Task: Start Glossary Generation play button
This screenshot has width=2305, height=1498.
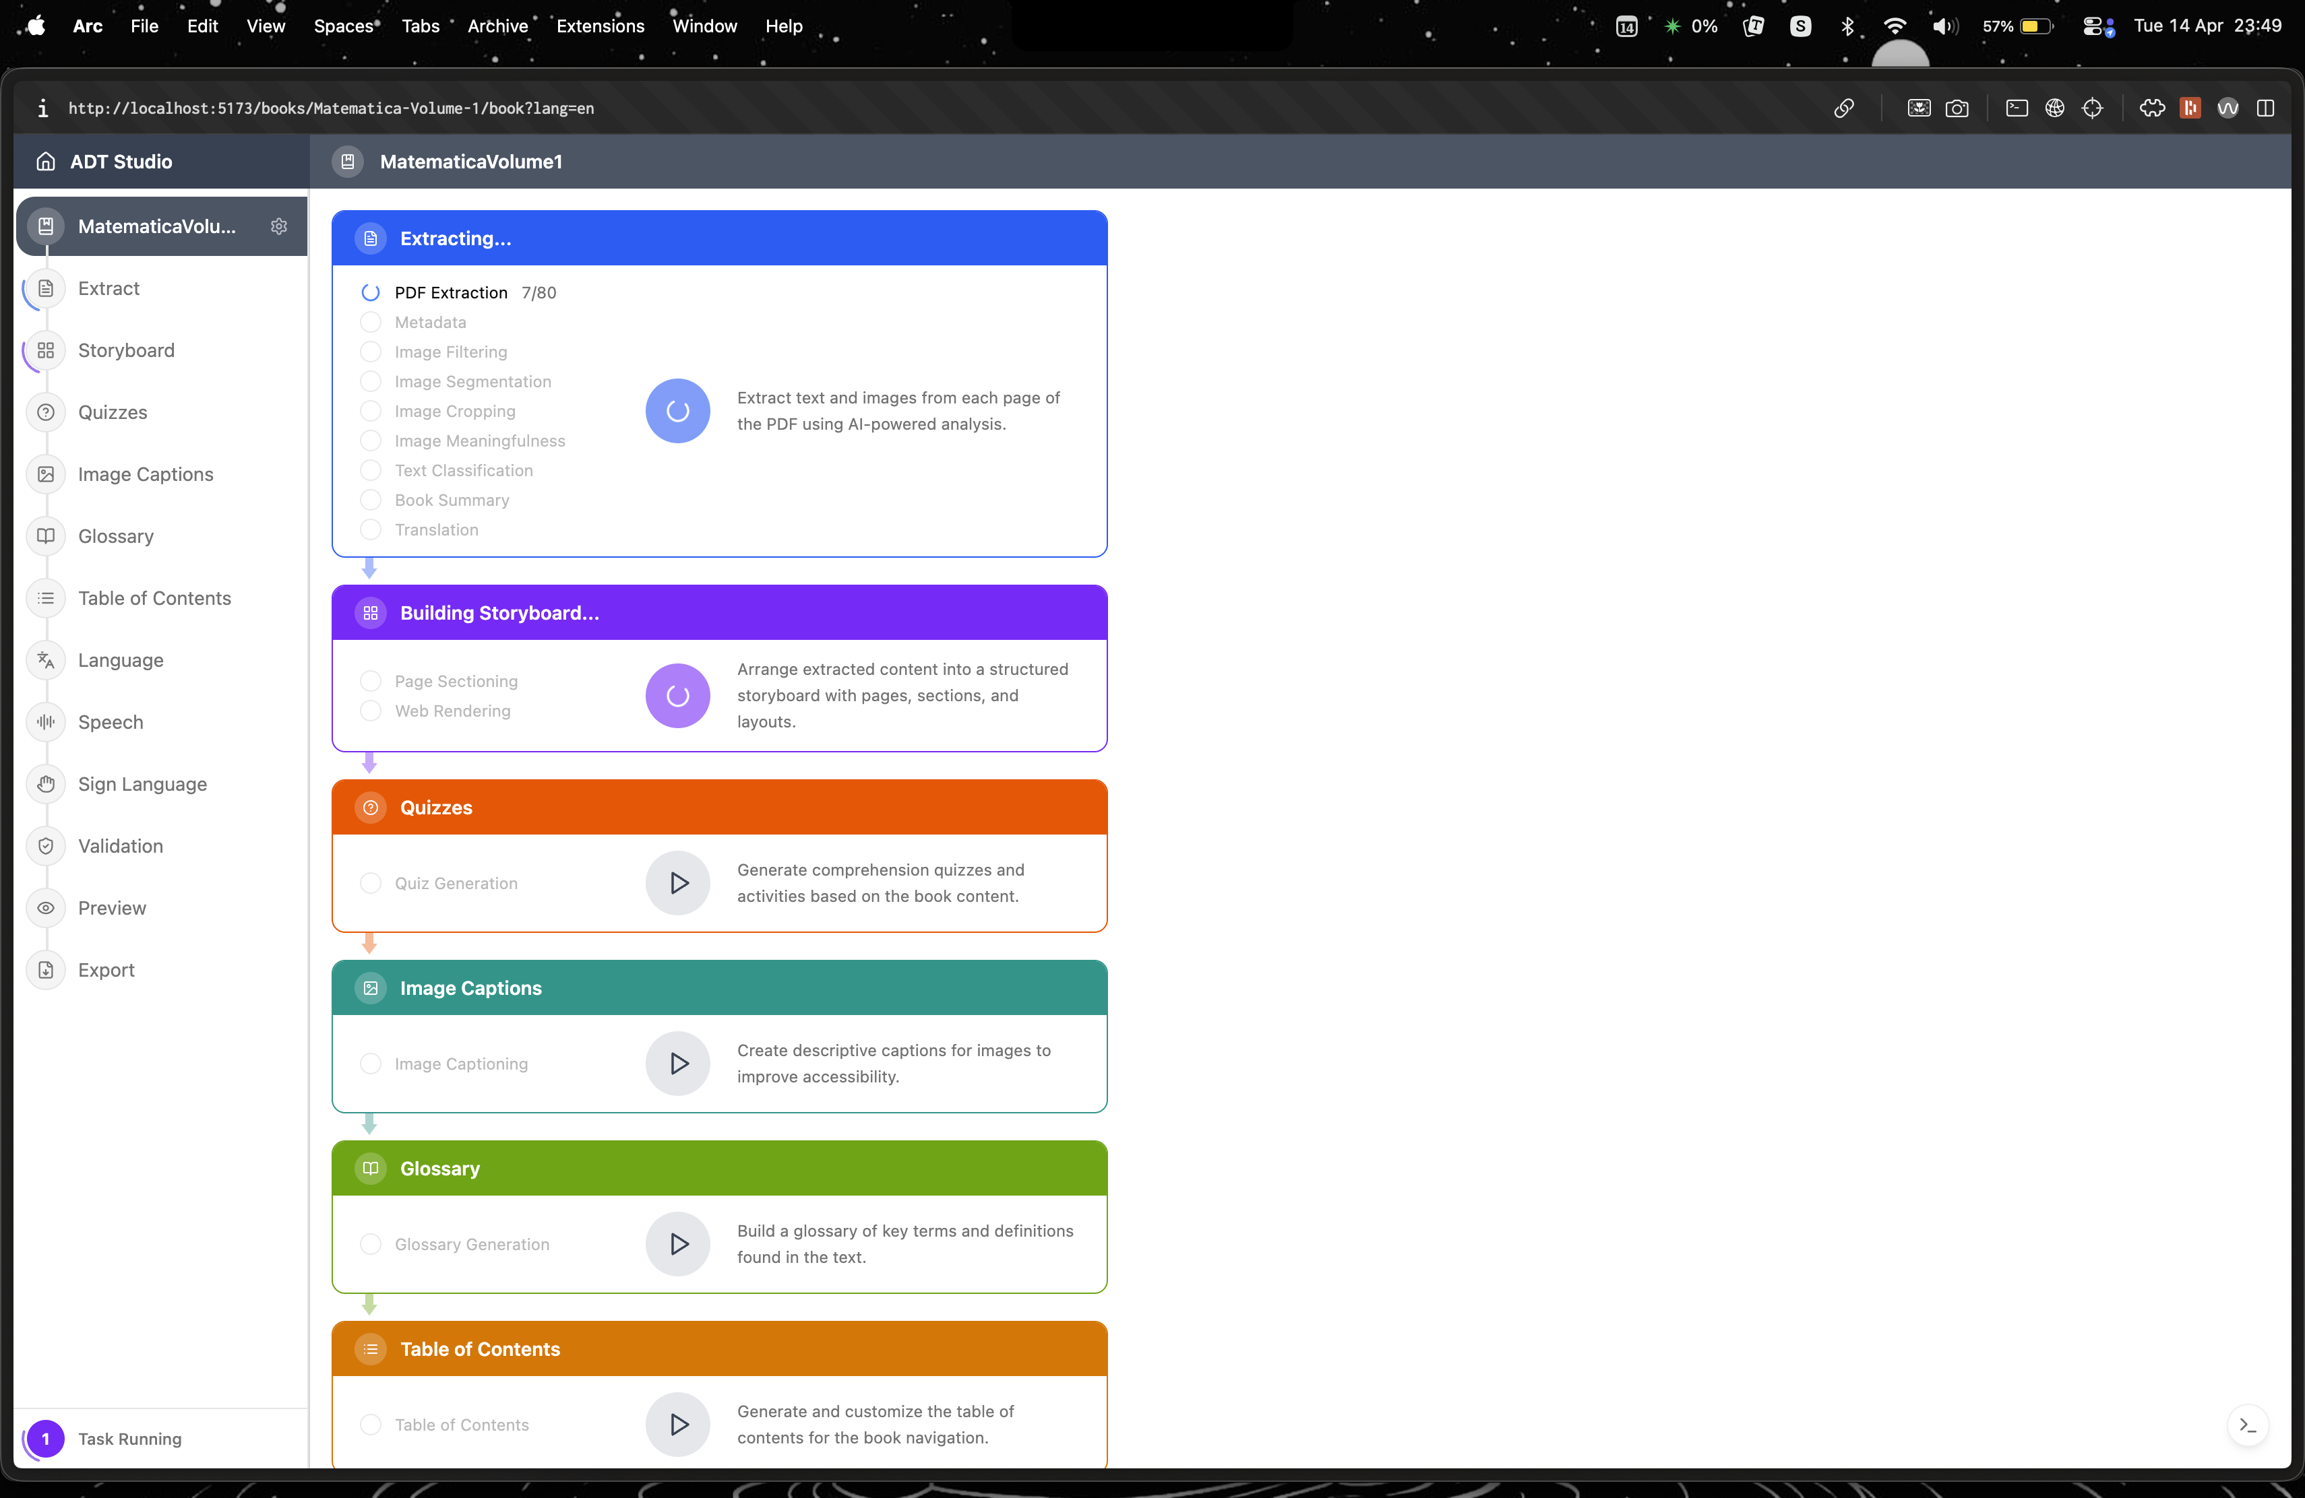Action: pos(678,1243)
